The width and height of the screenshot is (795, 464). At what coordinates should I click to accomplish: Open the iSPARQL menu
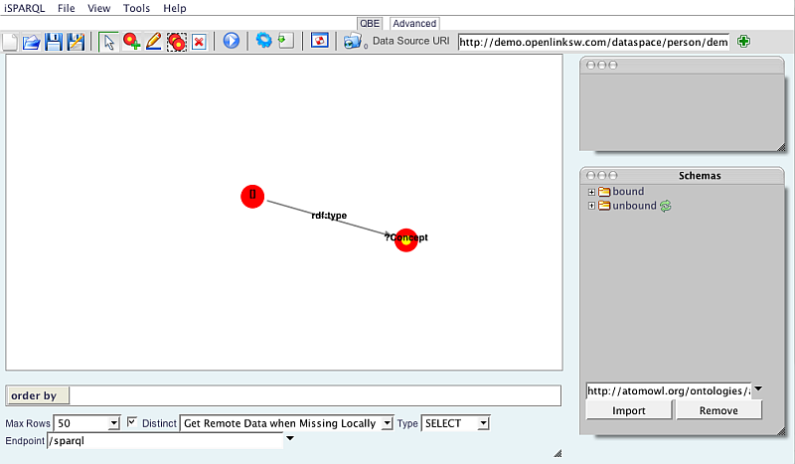24,8
